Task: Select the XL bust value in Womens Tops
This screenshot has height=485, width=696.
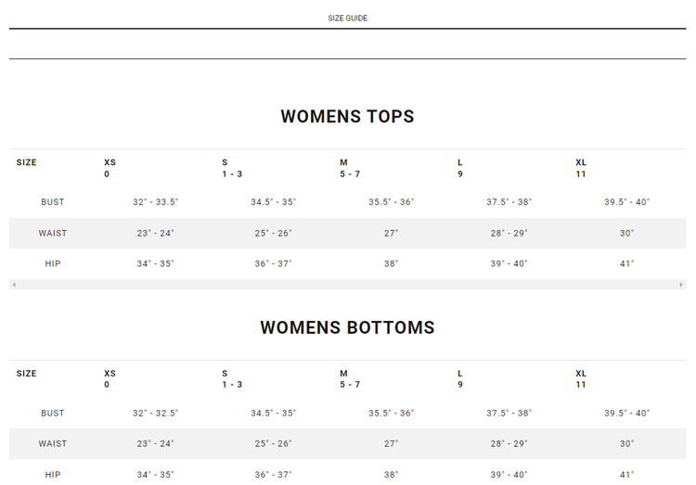Action: 627,202
